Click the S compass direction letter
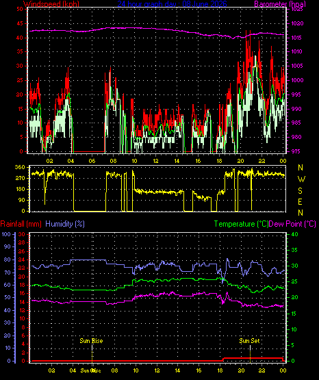The height and width of the screenshot is (380, 319). point(300,191)
